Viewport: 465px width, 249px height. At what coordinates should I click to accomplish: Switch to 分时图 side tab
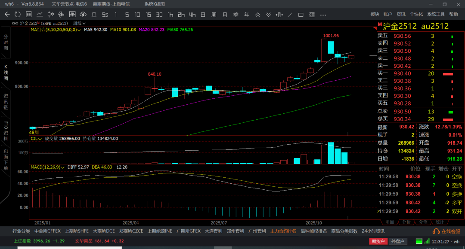point(6,43)
